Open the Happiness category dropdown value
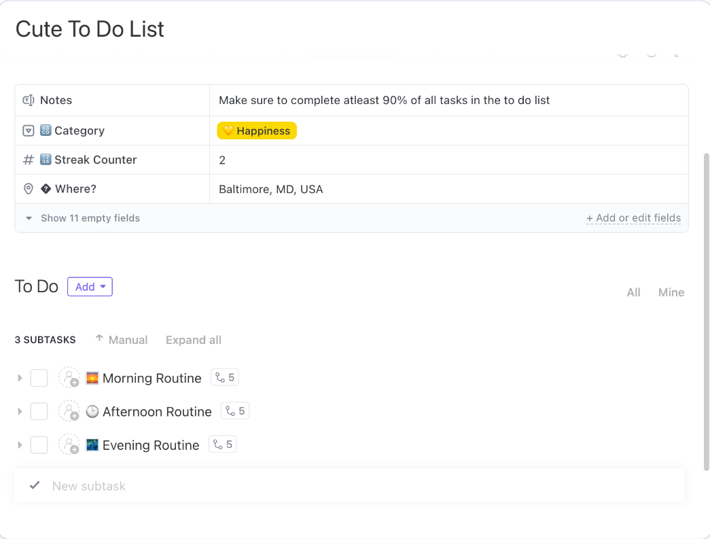Screen dimensions: 710x539 257,131
